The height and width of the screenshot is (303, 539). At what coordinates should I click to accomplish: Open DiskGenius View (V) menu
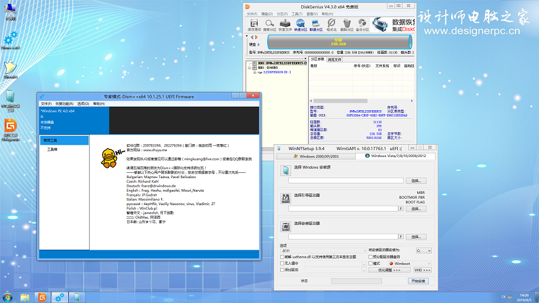pyautogui.click(x=312, y=14)
